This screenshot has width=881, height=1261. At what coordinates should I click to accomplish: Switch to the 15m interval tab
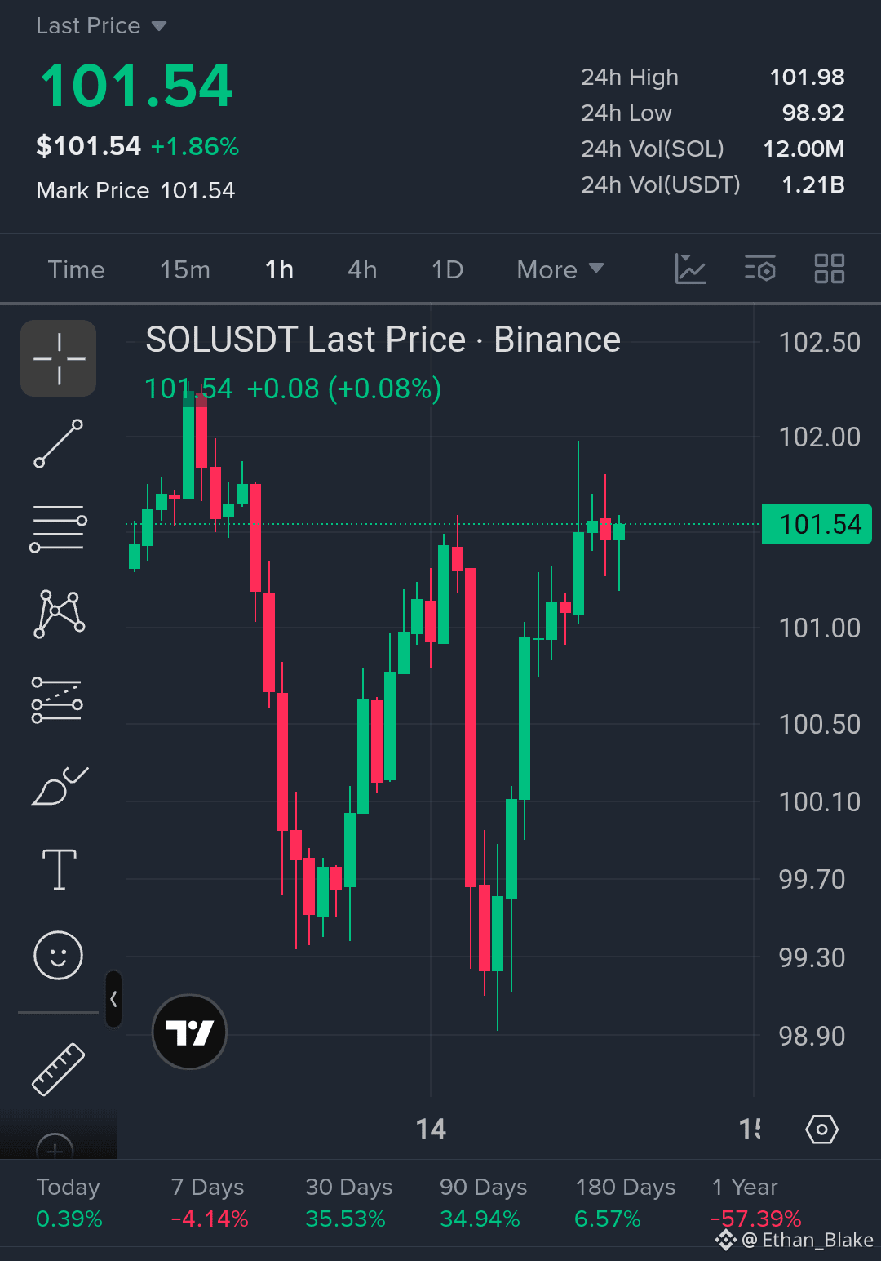tap(185, 269)
